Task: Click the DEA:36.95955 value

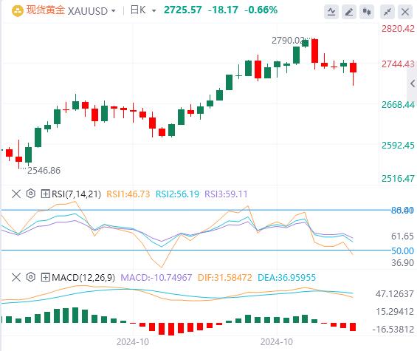Action: 286,278
